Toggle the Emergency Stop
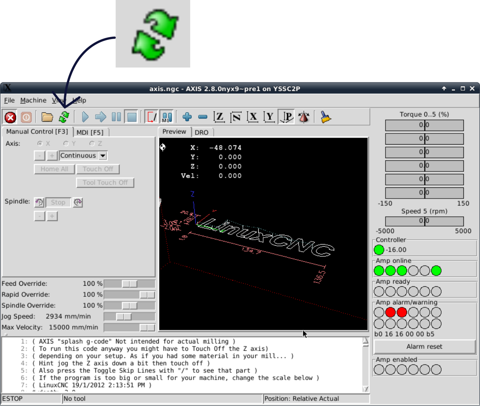Viewport: 480px width, 406px height. coord(10,117)
